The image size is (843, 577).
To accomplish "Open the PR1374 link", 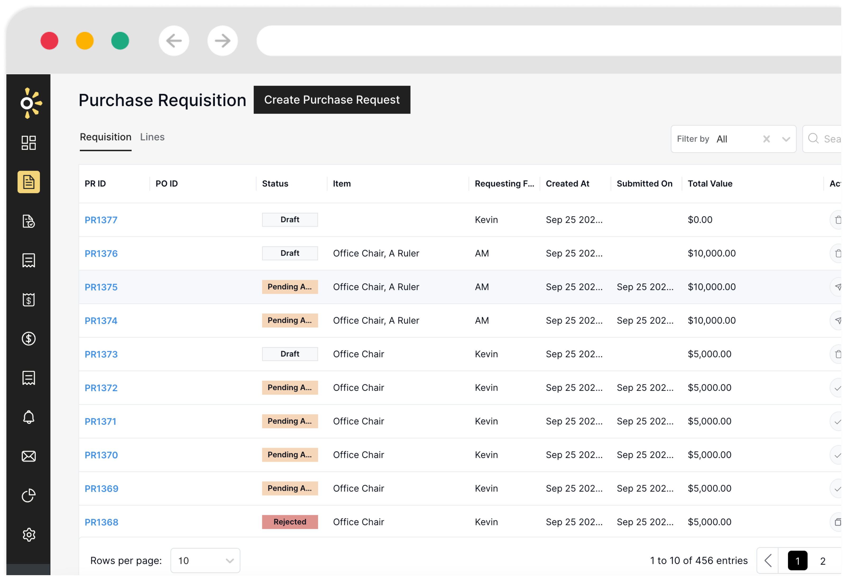I will click(101, 321).
